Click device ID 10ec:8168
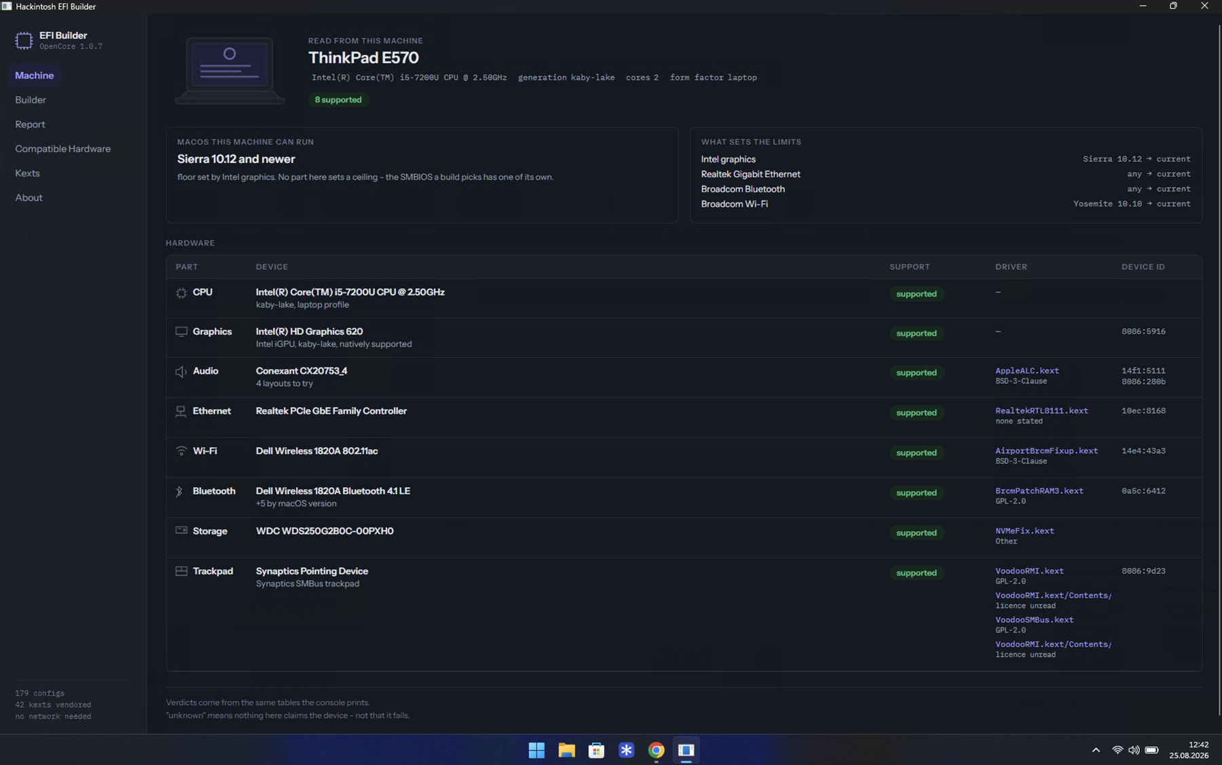The image size is (1222, 765). [1143, 411]
